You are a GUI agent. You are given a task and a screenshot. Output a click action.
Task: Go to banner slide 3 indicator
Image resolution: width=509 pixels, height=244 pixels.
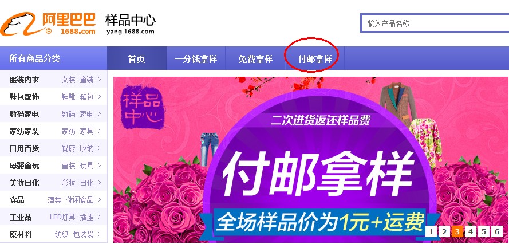pyautogui.click(x=457, y=231)
